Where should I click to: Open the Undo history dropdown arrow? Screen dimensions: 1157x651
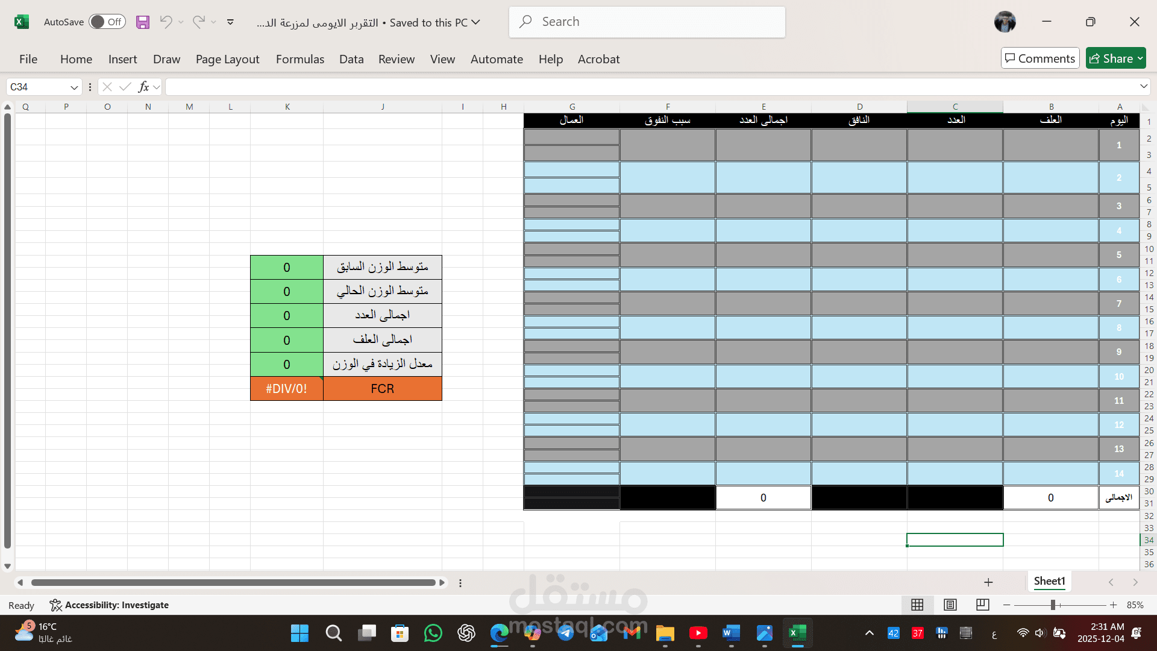(181, 22)
